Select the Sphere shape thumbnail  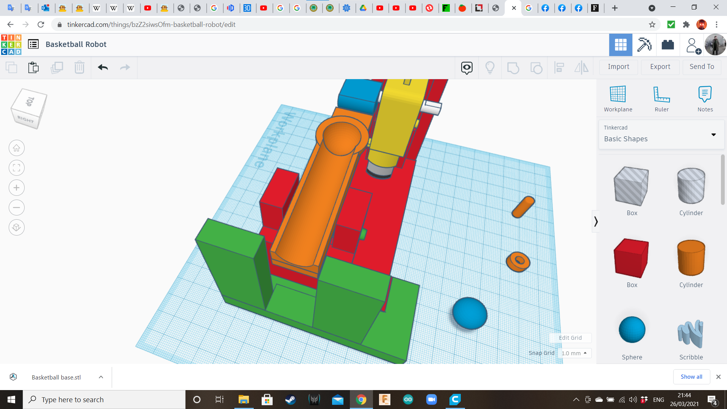click(x=632, y=329)
